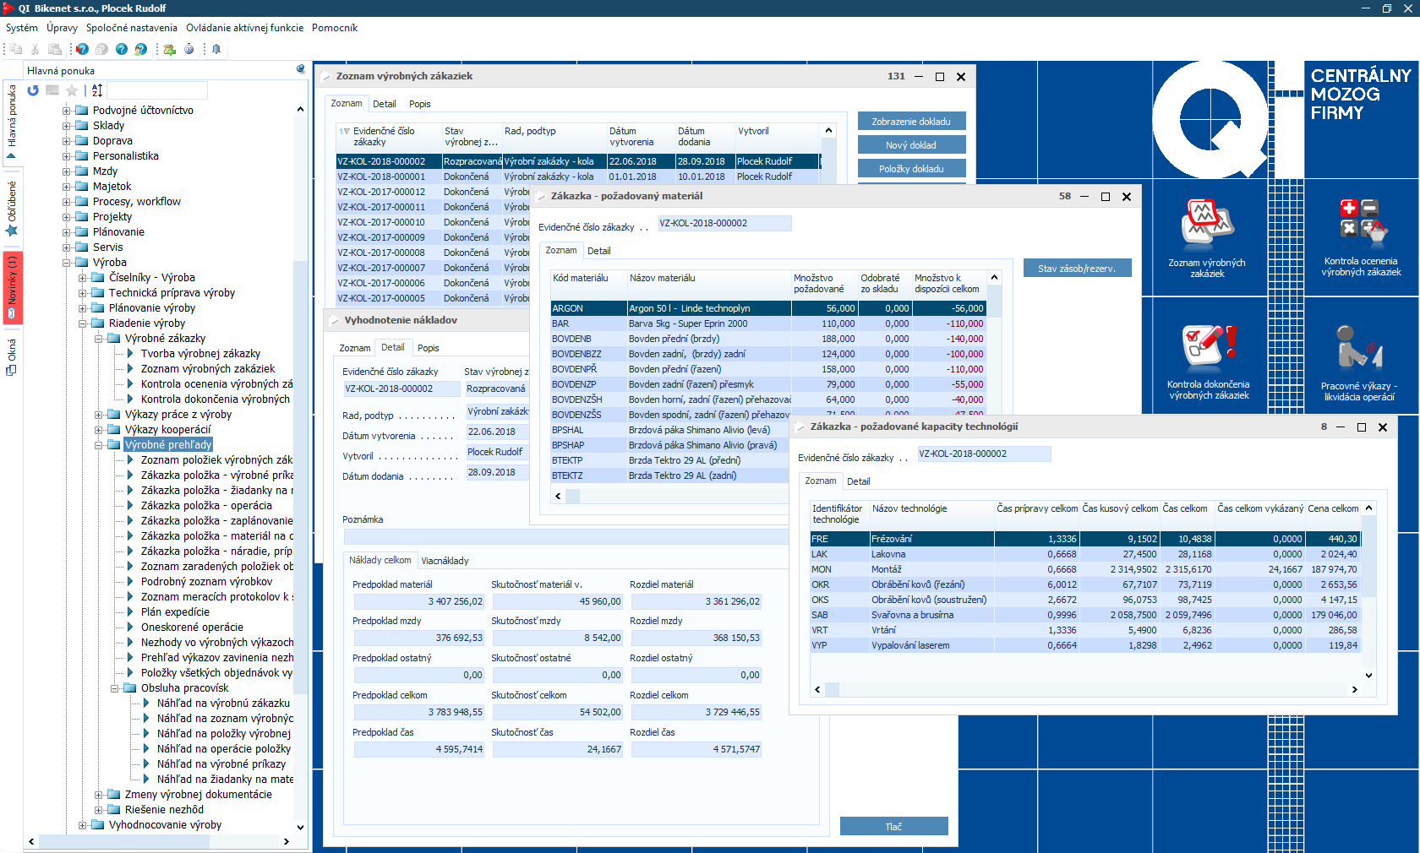Image resolution: width=1420 pixels, height=853 pixels.
Task: Toggle the pin on Hlavná ponuka panel
Action: pyautogui.click(x=300, y=69)
